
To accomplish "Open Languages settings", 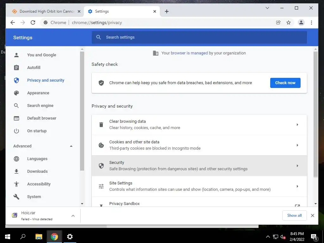I will coord(37,159).
